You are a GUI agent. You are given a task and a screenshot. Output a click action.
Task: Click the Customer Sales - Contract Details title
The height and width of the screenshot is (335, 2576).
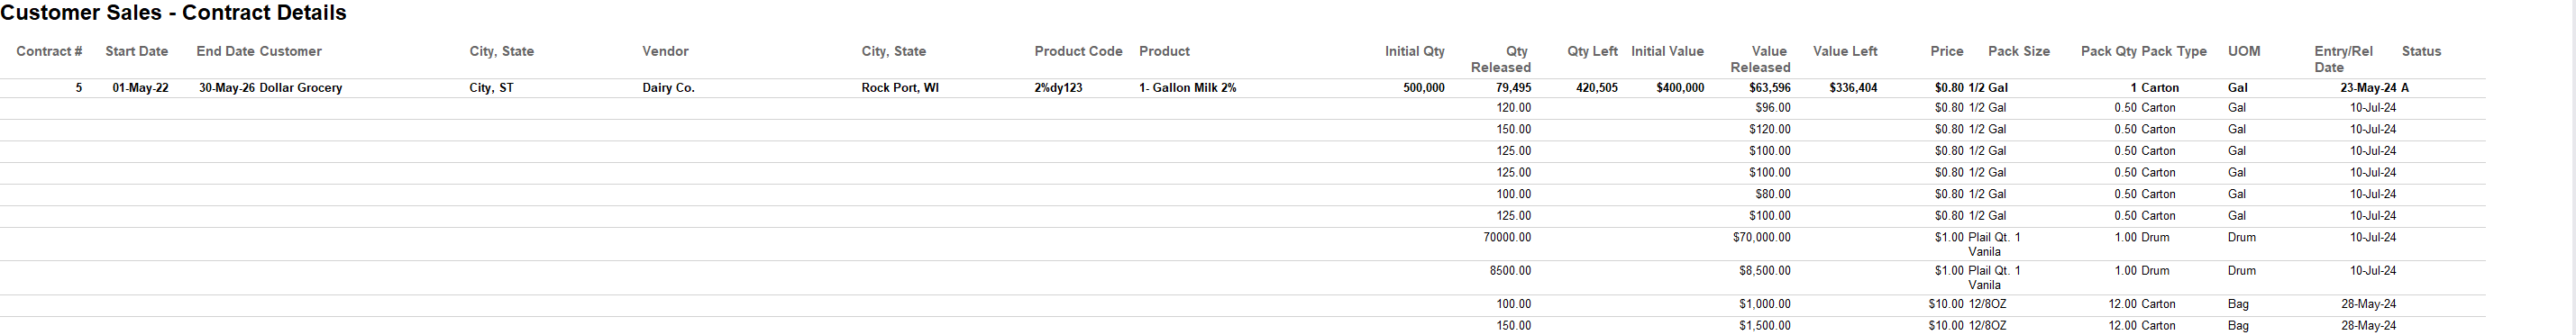[x=174, y=13]
